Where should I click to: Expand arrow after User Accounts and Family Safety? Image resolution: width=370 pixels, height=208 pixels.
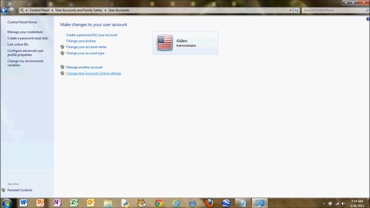pyautogui.click(x=105, y=10)
